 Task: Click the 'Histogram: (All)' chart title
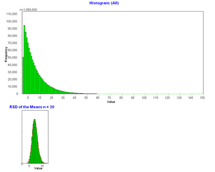point(104,3)
